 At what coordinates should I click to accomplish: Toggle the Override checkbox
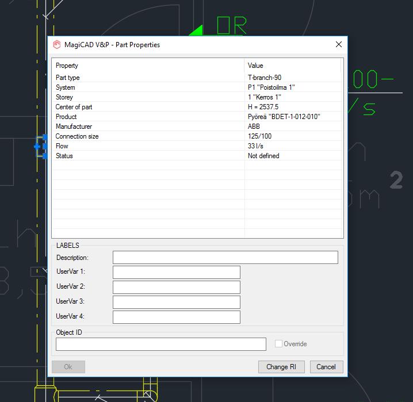(x=278, y=343)
